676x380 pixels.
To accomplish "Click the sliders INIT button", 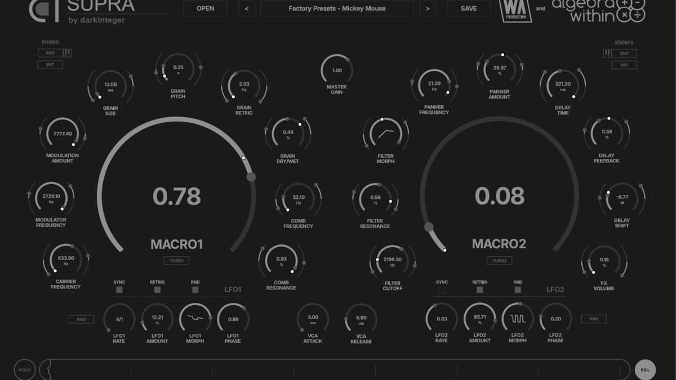I will [x=624, y=65].
